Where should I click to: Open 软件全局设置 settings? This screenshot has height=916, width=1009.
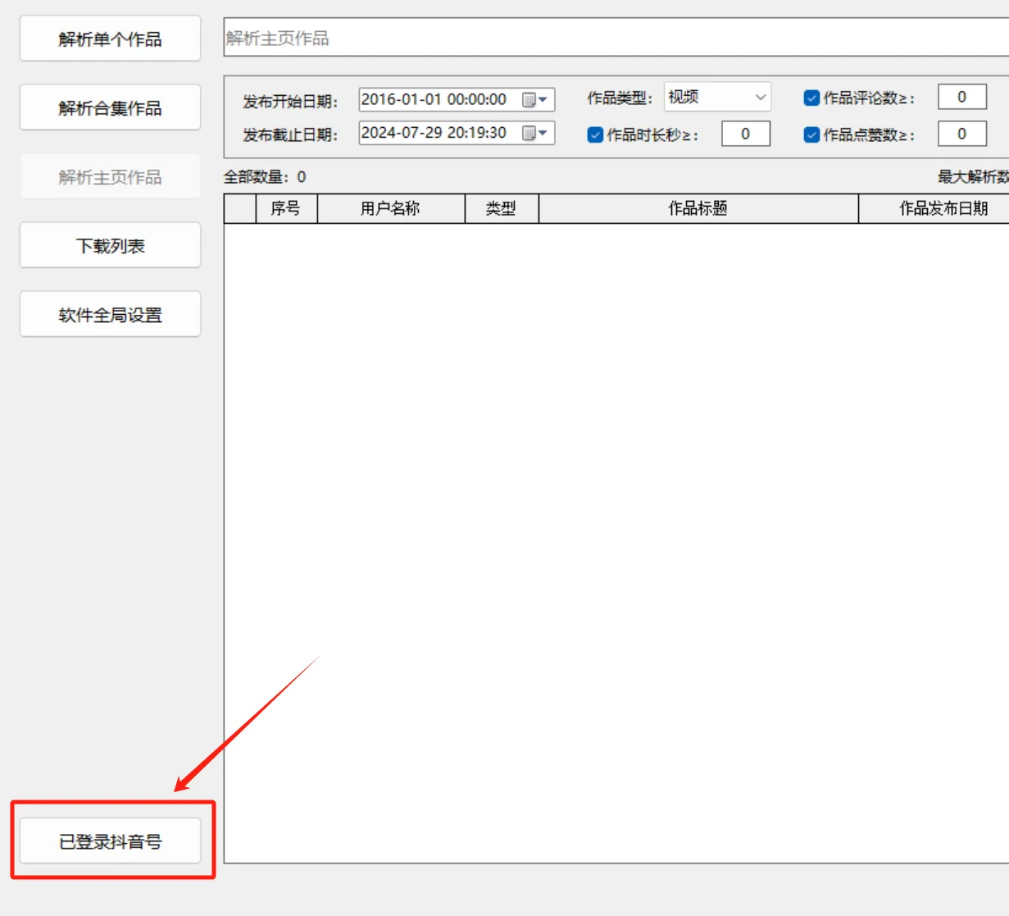click(x=110, y=314)
